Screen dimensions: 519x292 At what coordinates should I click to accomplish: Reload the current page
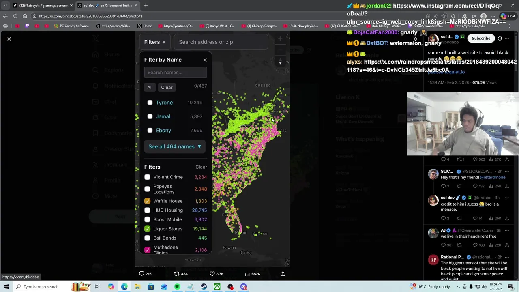click(x=15, y=16)
